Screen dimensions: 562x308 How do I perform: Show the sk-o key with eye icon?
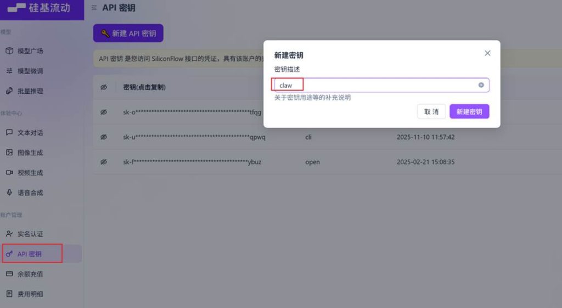click(104, 113)
